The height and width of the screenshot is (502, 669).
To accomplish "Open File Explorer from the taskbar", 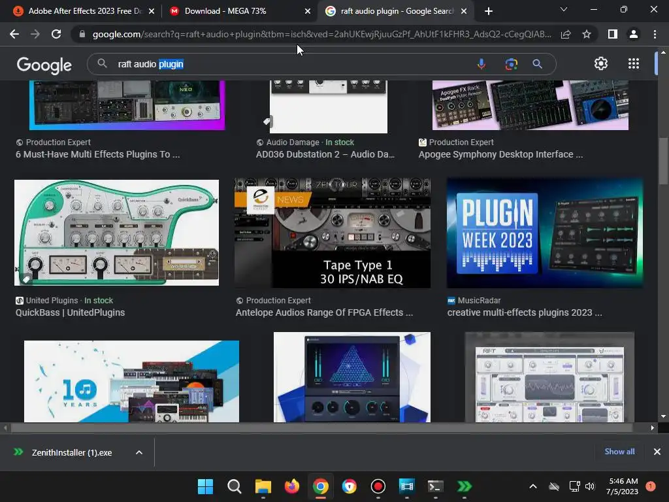I will tap(263, 486).
